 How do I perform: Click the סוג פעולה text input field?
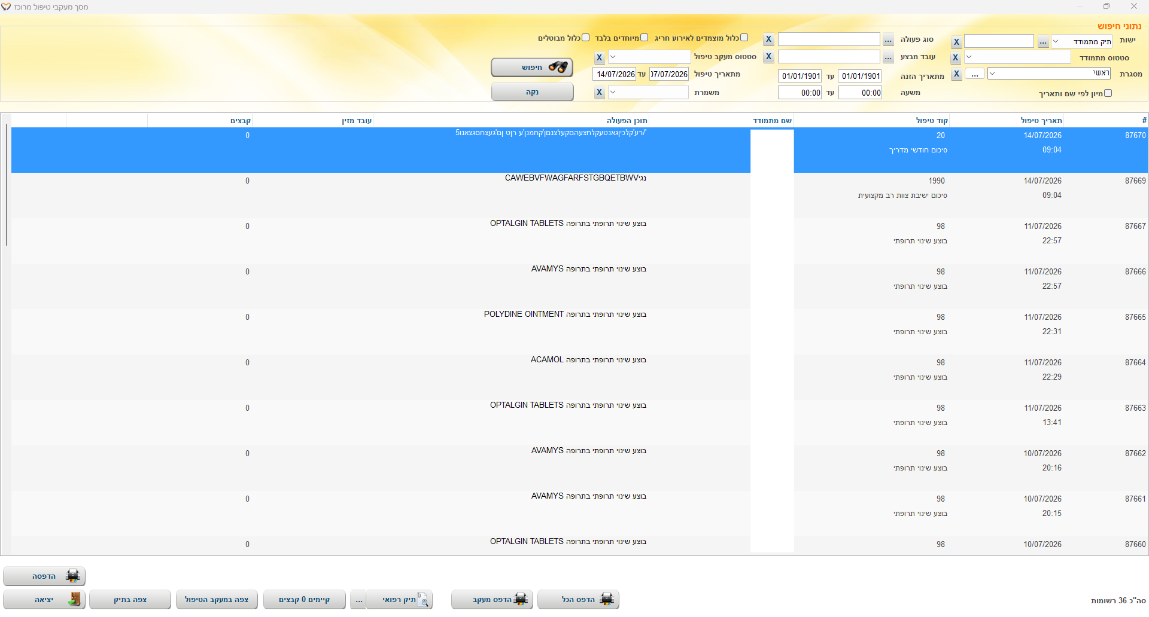pos(829,39)
